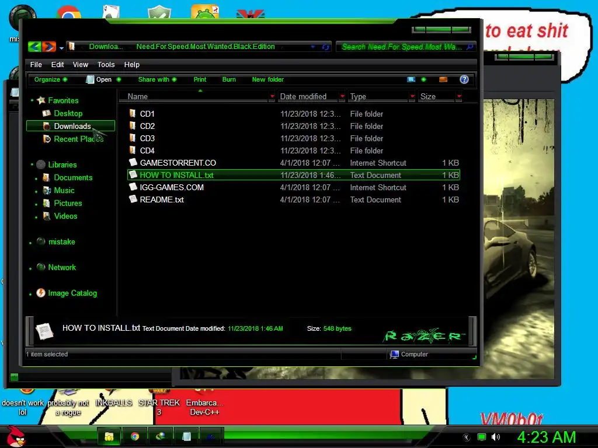
Task: Open Chrome from the taskbar
Action: coord(135,436)
